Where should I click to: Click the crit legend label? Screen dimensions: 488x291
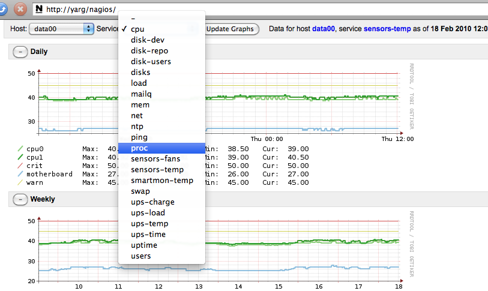pos(34,166)
